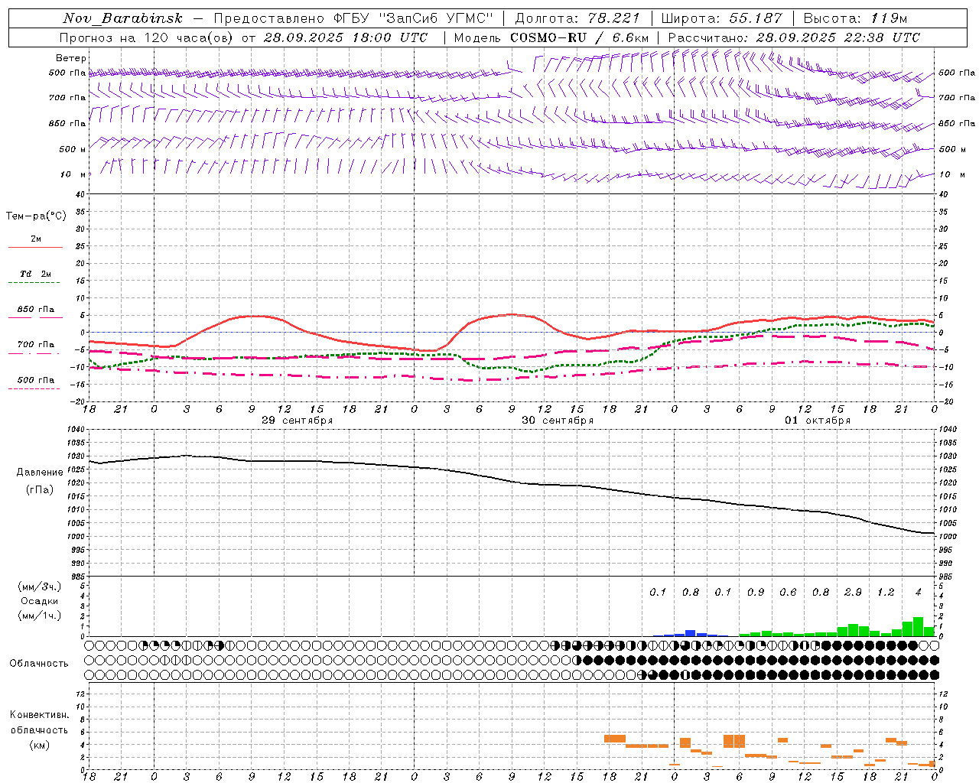
Task: Click the '(мм/3ч.)' precipitation unit label
Action: tap(40, 586)
